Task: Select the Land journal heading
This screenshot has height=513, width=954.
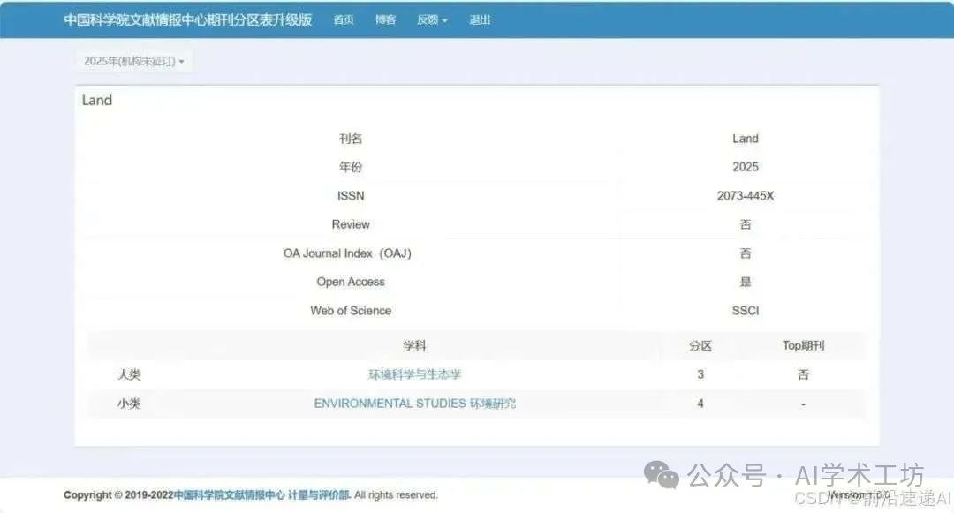Action: pos(97,101)
